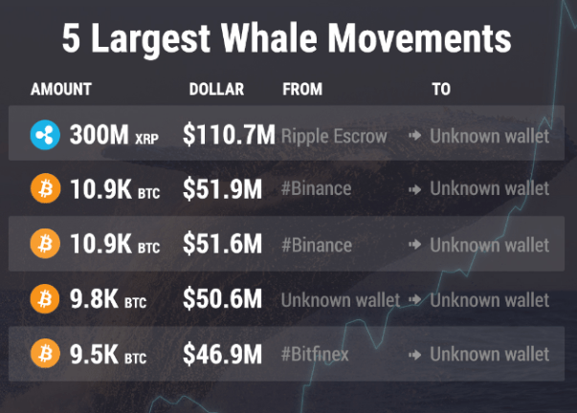
Task: Click the Unknown wallet sender in the $50.6M row
Action: (341, 300)
